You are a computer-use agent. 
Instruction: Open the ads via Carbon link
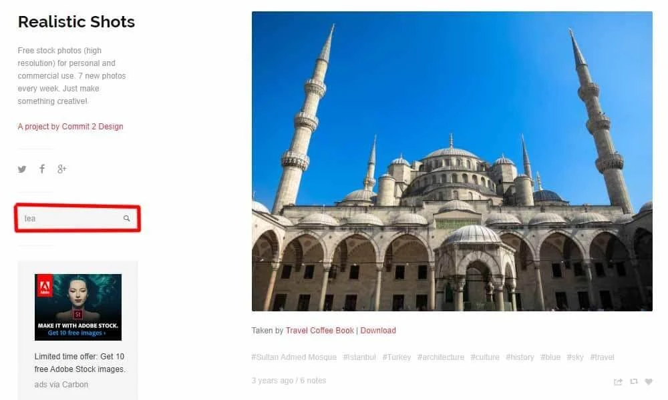click(61, 384)
